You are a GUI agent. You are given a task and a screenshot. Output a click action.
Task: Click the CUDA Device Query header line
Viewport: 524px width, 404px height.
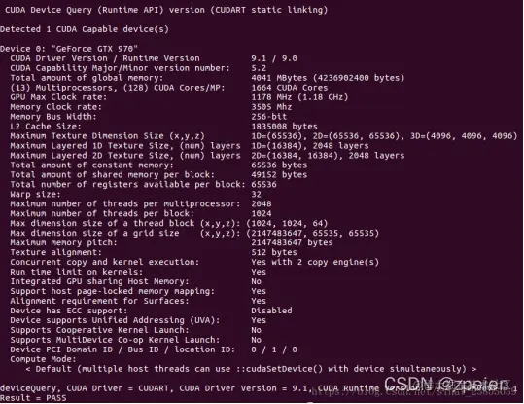point(166,10)
